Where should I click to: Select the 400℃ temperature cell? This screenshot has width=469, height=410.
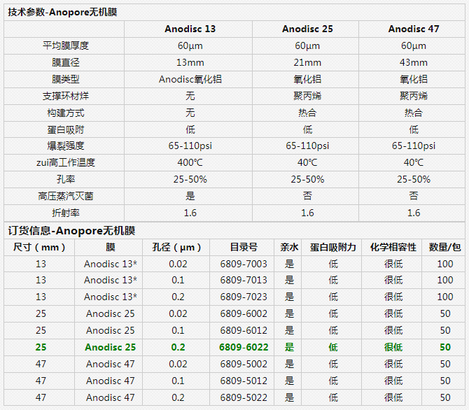tap(190, 163)
